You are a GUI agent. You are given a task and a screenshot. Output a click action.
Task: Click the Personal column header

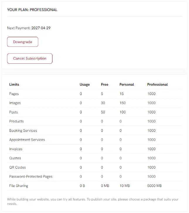pos(127,84)
